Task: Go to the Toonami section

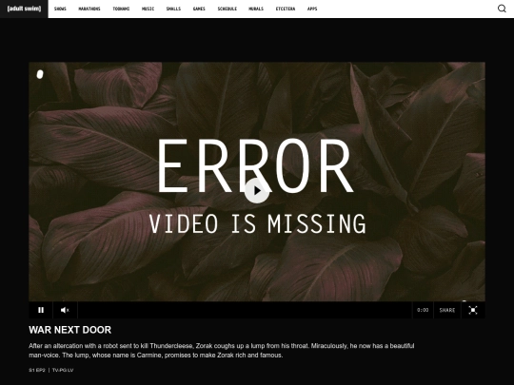Action: [x=121, y=9]
